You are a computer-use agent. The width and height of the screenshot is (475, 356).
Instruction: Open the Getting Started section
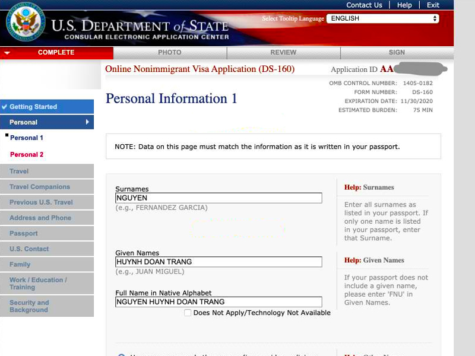pyautogui.click(x=47, y=107)
